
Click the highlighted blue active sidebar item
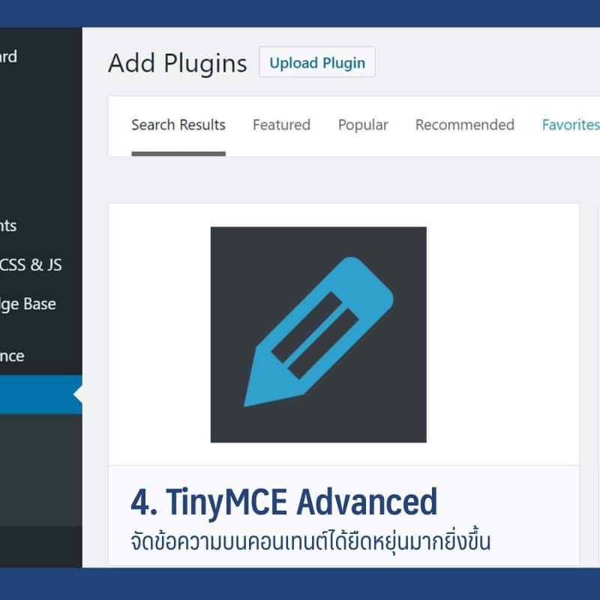(41, 394)
